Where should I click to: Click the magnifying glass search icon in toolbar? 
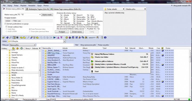click(x=10, y=37)
